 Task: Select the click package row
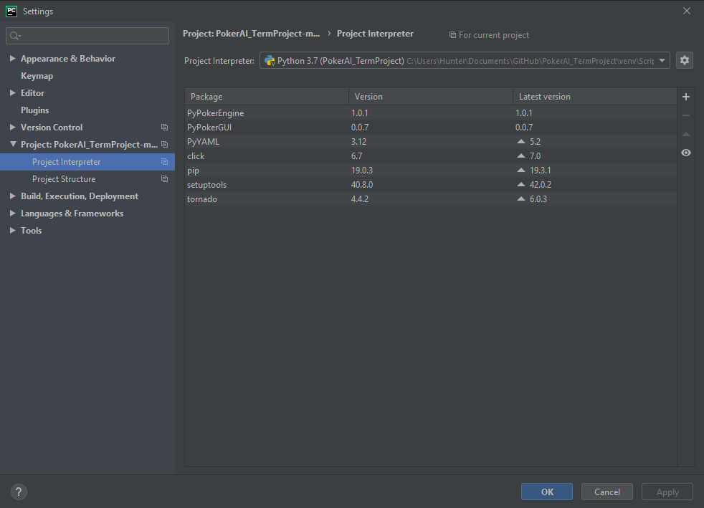coord(431,155)
